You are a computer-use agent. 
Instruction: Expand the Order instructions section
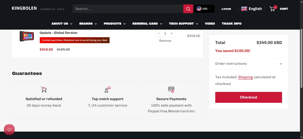point(248,64)
